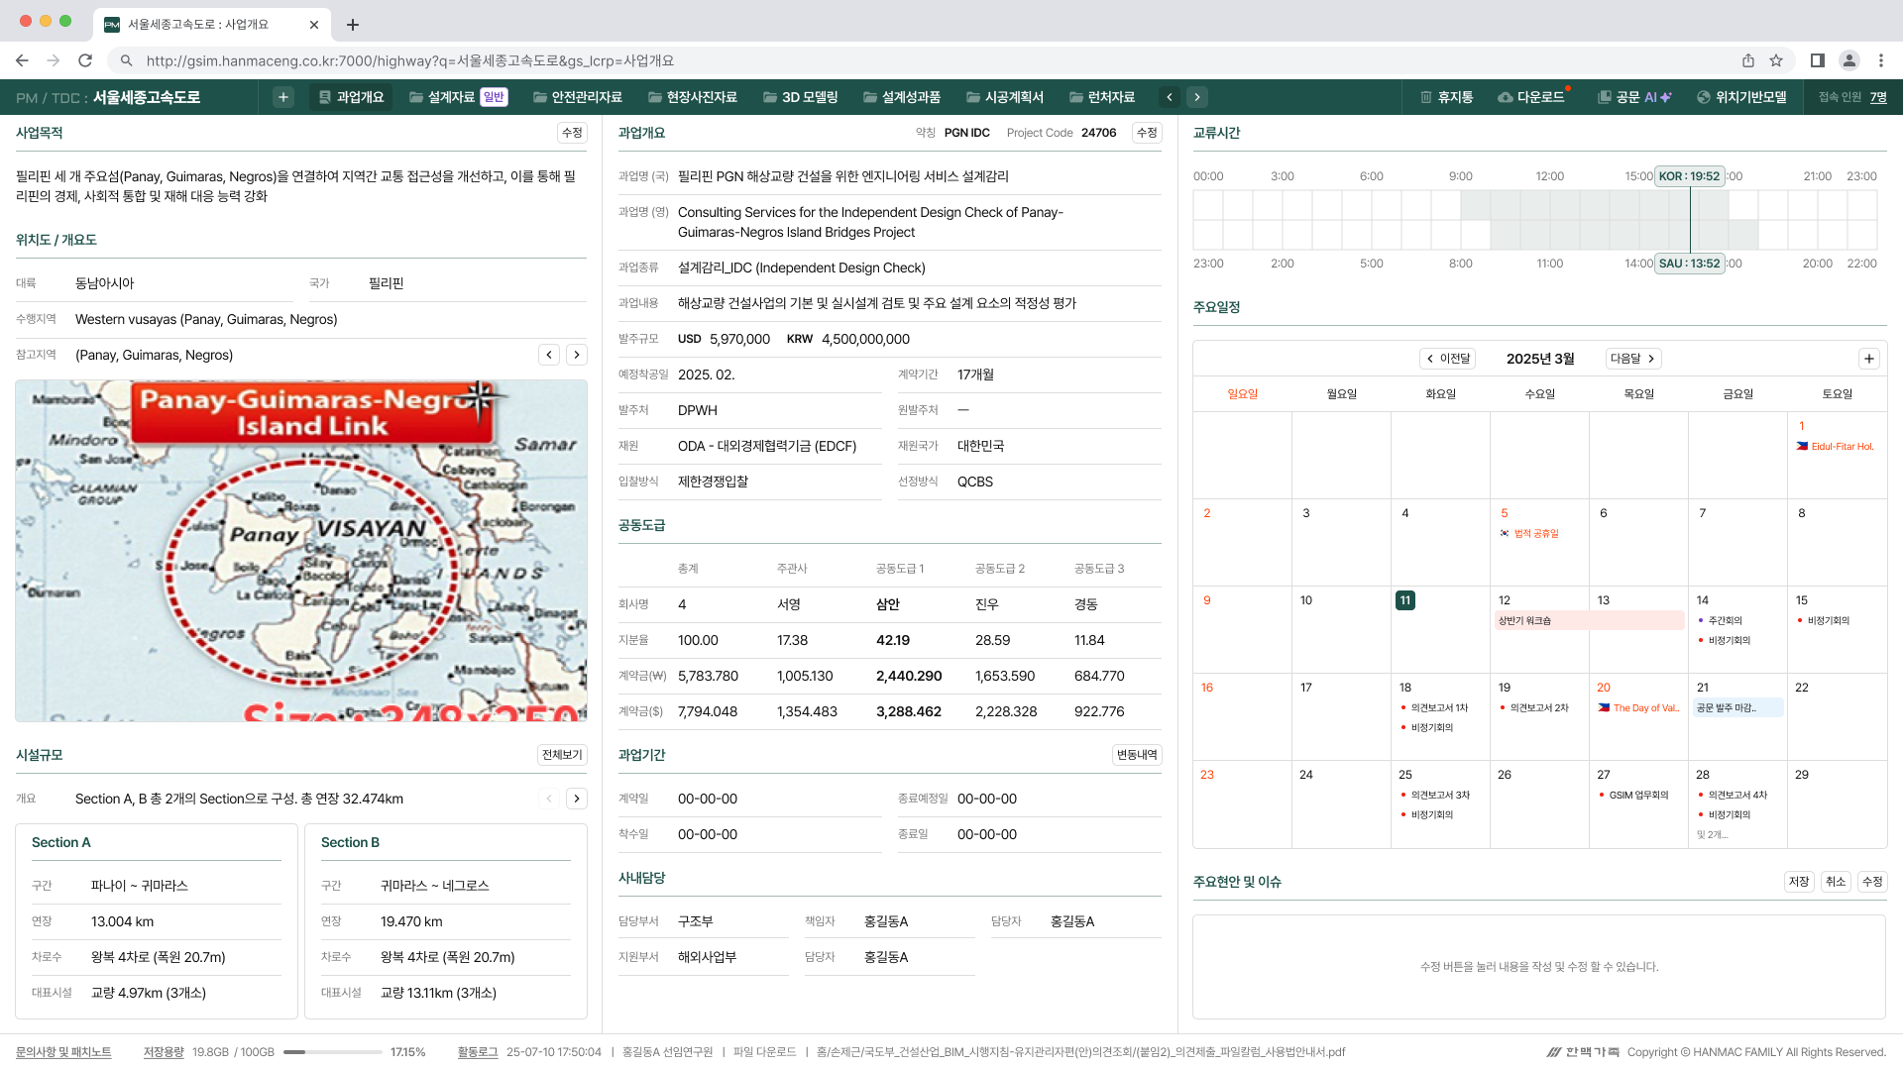Open 위치기반모델 globe tool
Screen dimensions: 1903x1070
coord(1741,97)
